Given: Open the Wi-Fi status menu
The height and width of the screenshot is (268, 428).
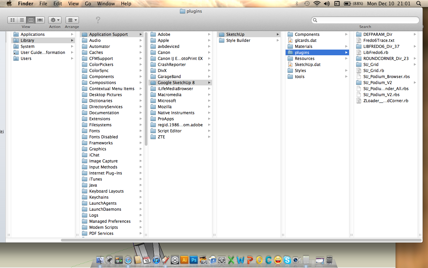Looking at the screenshot, I should (317, 4).
